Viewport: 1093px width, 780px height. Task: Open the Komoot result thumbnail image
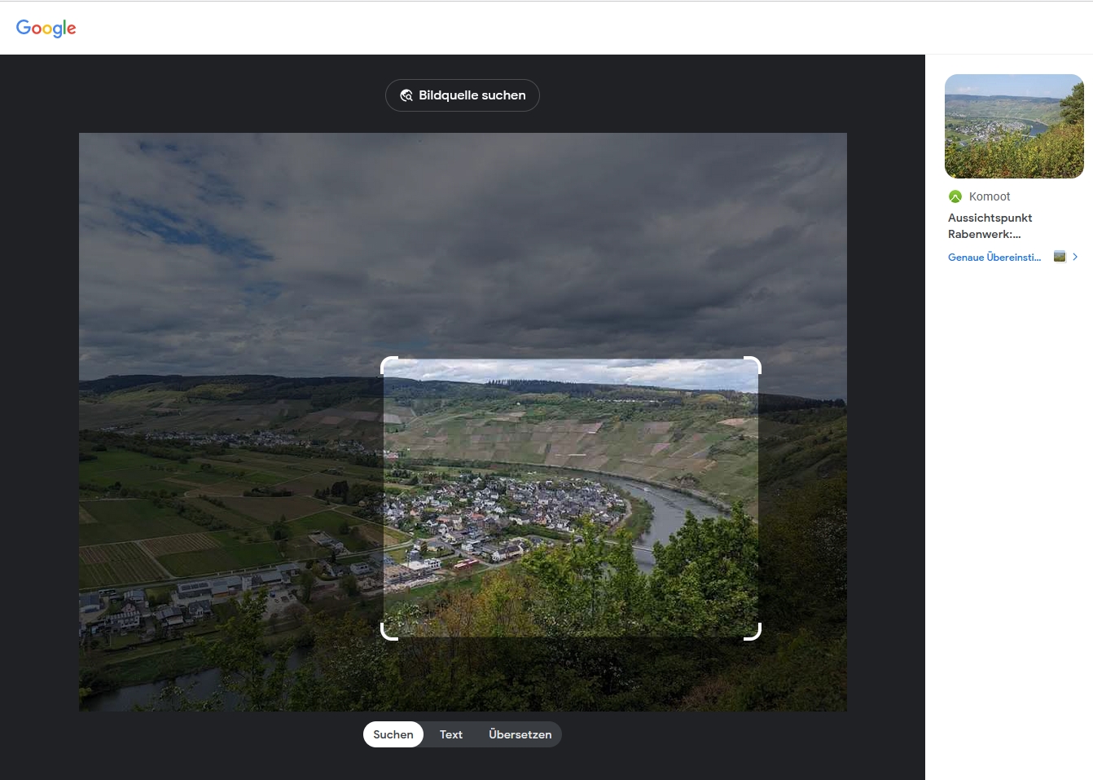1014,126
